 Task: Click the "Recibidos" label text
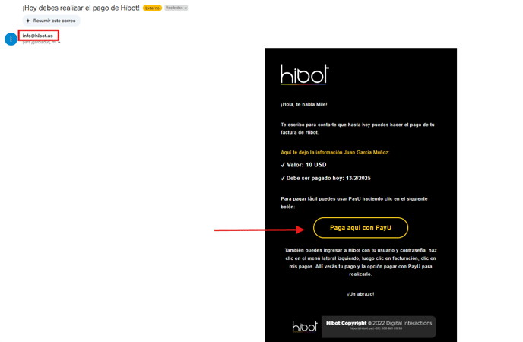pos(174,8)
